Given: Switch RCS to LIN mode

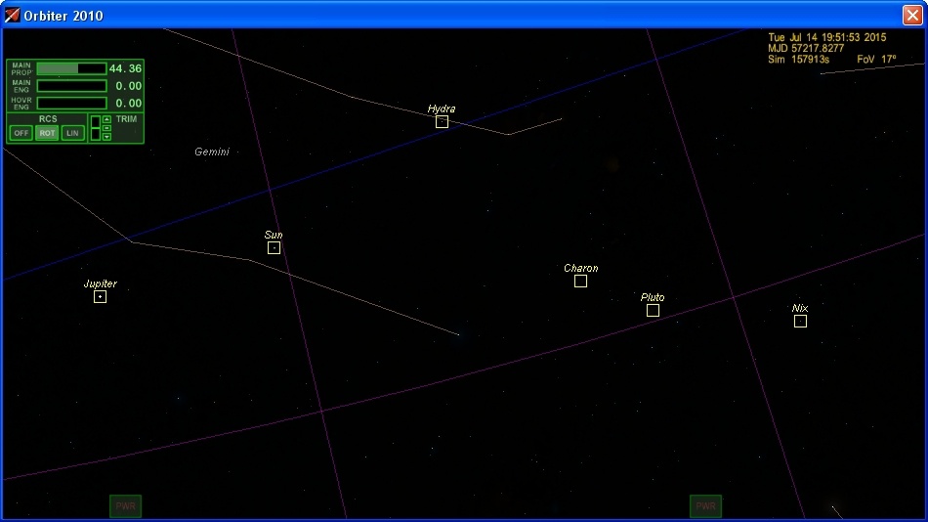Looking at the screenshot, I should [73, 133].
